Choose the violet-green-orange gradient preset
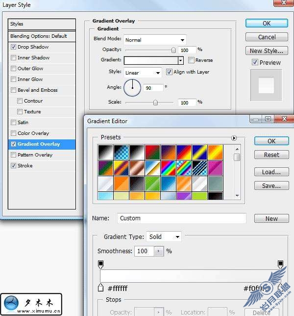Viewport: 294px width, 316px height. pos(105,168)
